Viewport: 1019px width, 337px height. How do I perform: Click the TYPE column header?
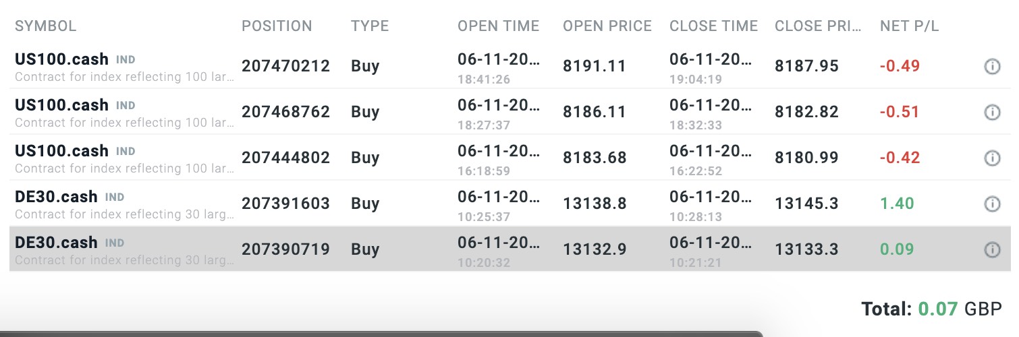point(370,26)
